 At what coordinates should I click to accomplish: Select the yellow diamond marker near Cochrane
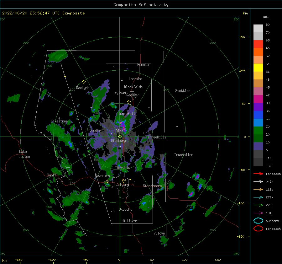coord(107,181)
